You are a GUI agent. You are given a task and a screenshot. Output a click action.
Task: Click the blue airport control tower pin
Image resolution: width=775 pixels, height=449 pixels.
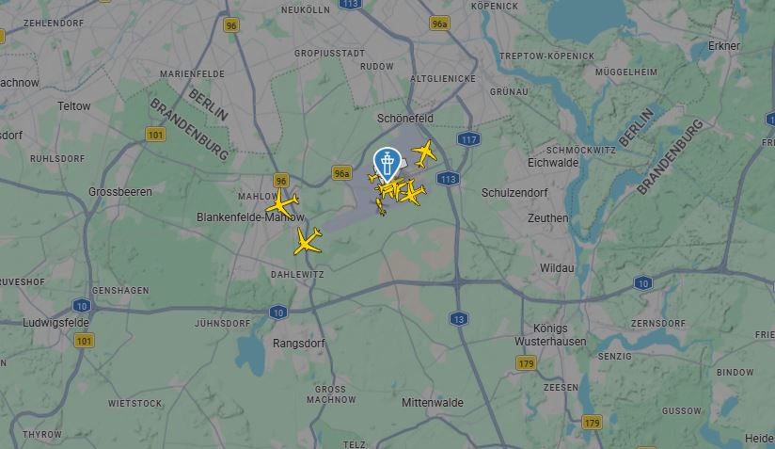pyautogui.click(x=387, y=165)
